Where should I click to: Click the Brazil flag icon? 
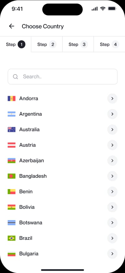12,238
